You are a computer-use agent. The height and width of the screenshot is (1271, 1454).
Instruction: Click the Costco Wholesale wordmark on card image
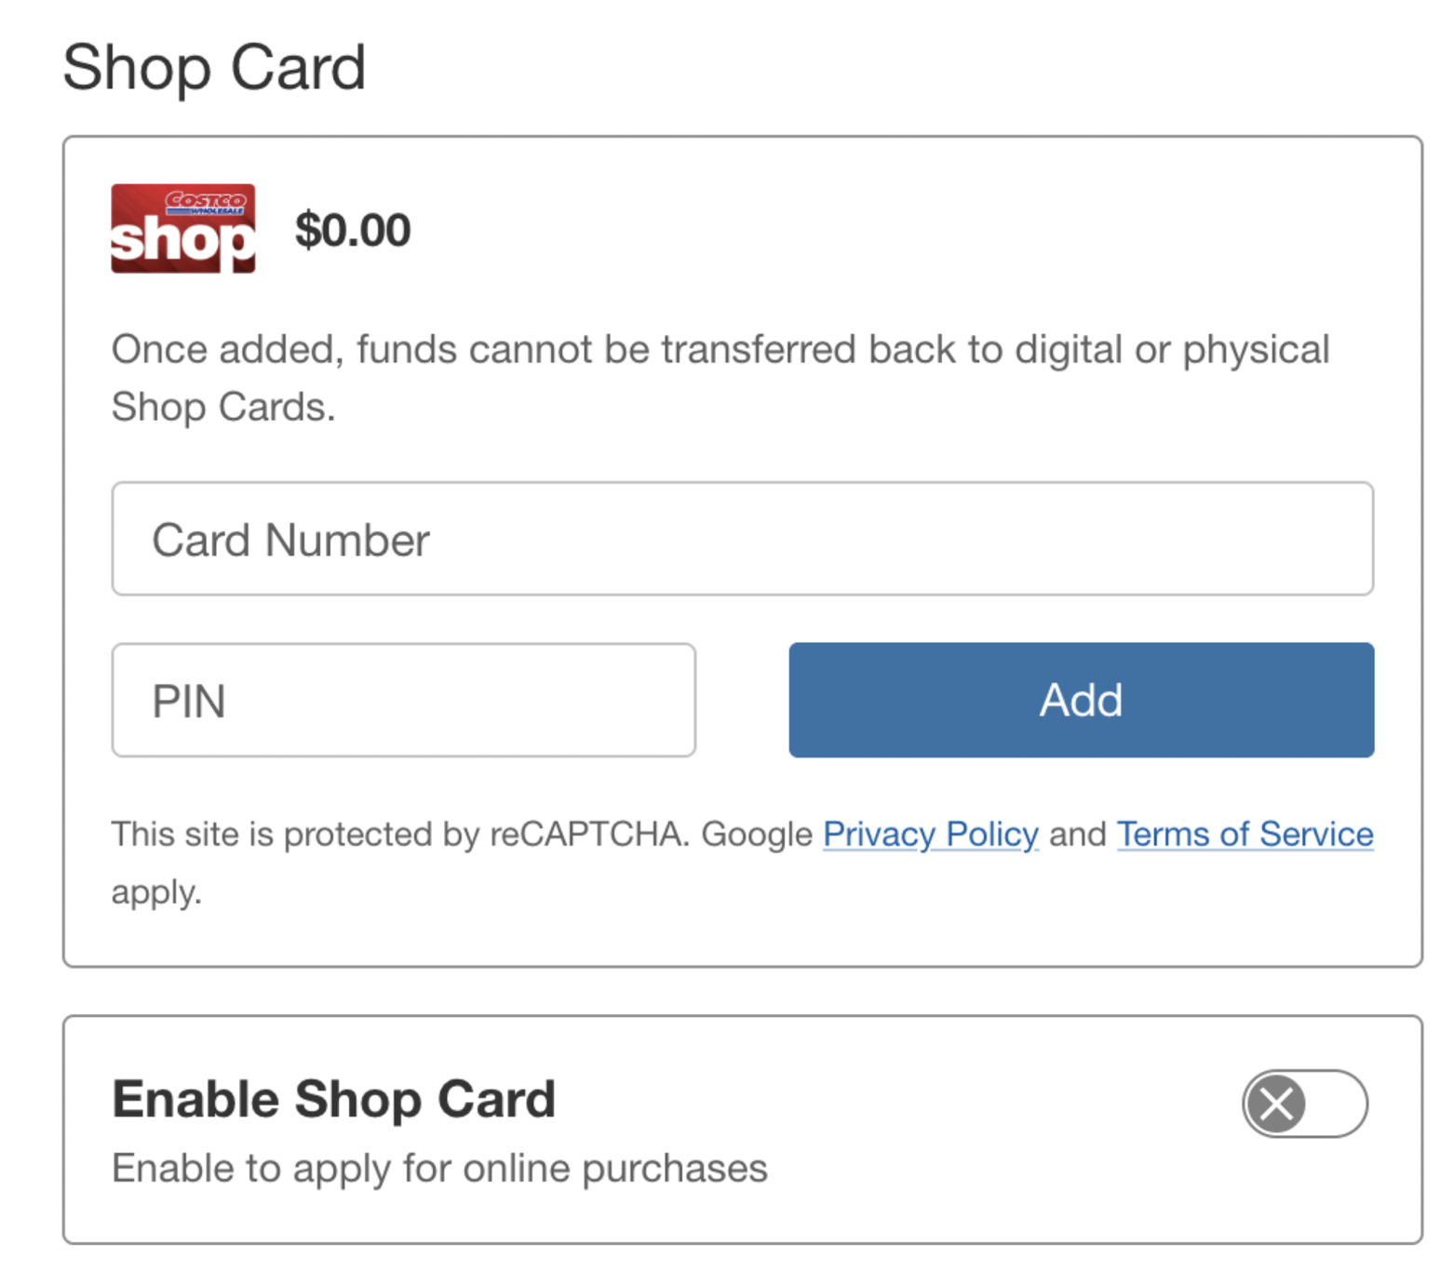206,202
